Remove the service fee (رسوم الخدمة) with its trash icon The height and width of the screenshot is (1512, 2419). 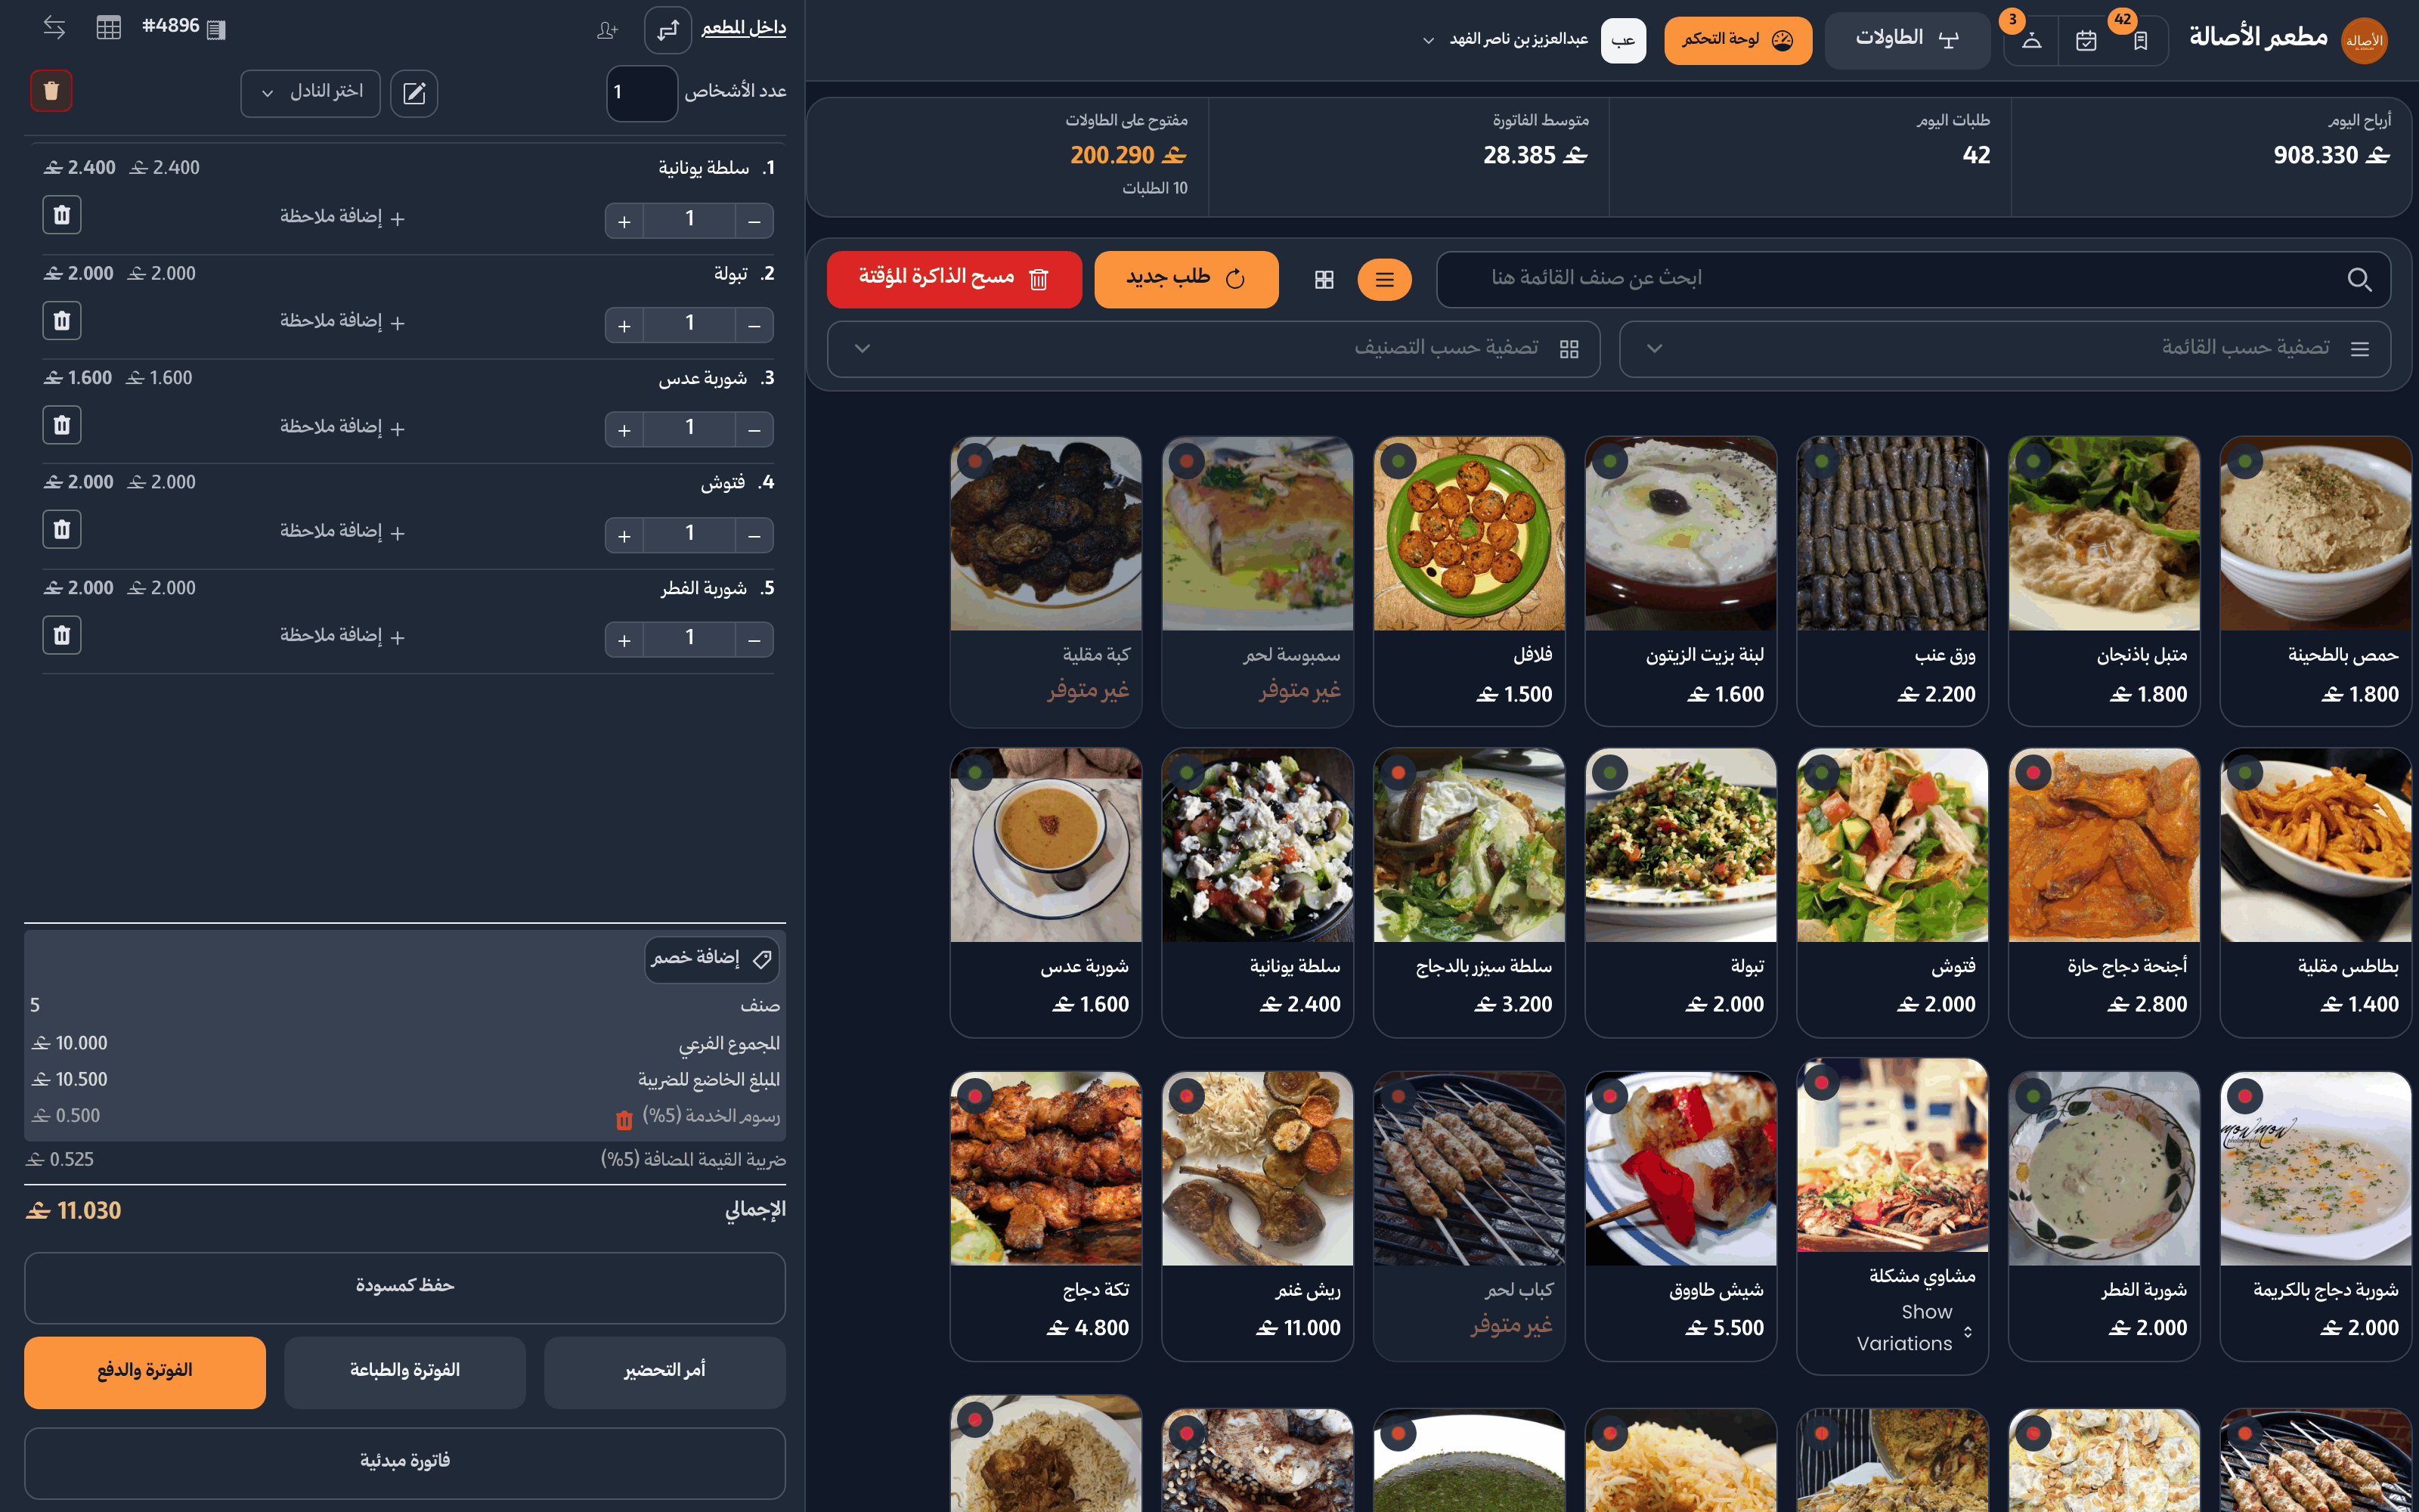624,1120
